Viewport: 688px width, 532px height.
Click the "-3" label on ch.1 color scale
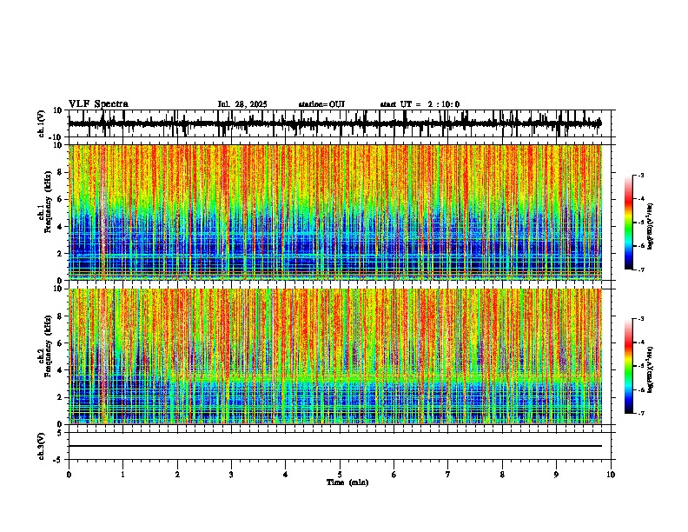641,175
